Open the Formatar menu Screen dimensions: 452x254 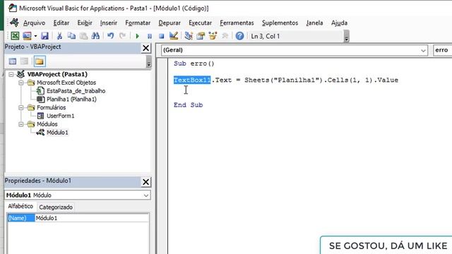[x=138, y=23]
